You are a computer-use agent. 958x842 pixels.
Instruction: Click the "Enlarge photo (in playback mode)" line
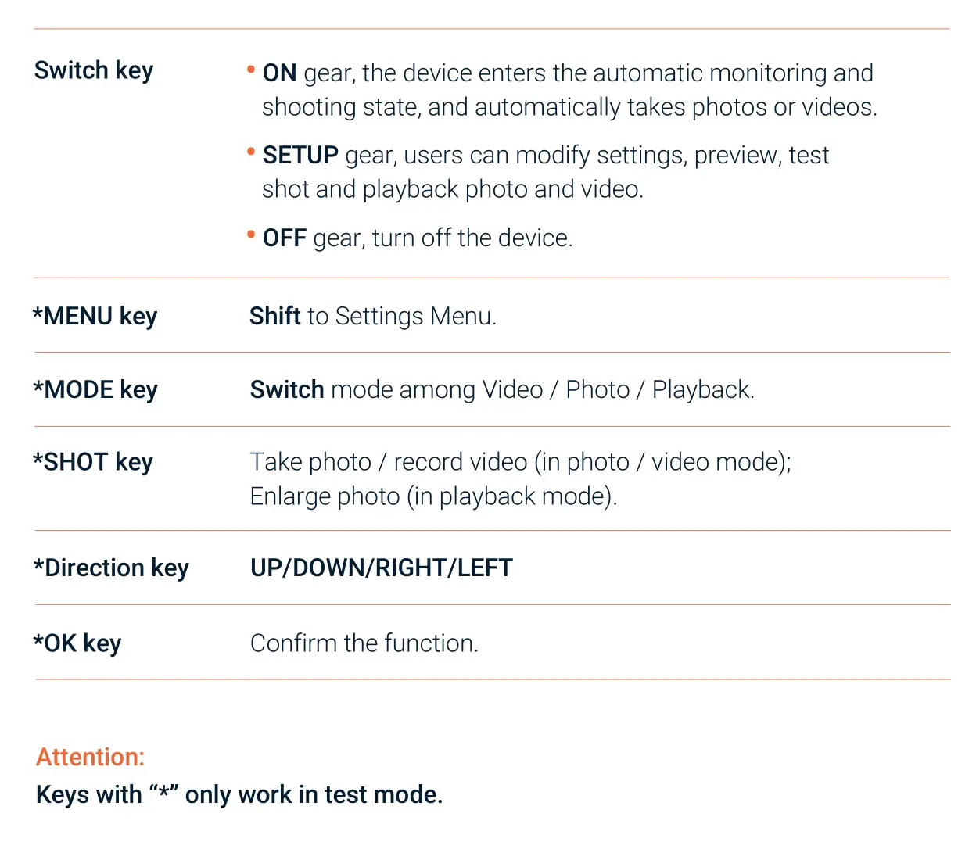coord(433,496)
